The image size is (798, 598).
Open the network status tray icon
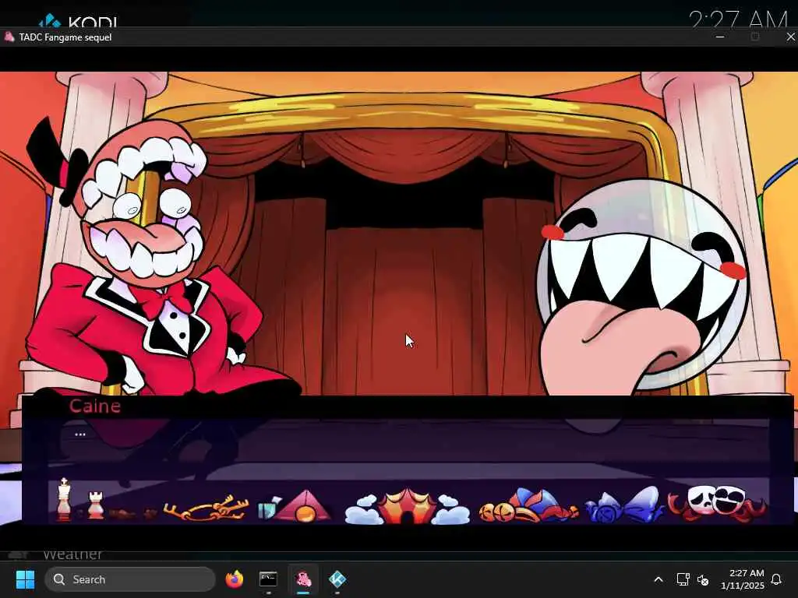pyautogui.click(x=683, y=579)
